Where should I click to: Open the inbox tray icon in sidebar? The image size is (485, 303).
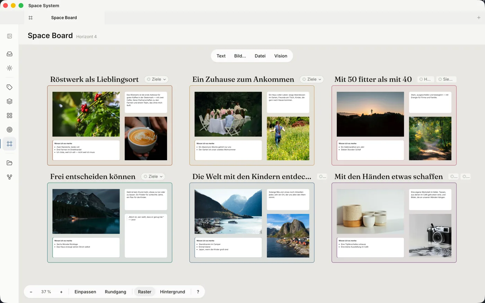[x=9, y=54]
